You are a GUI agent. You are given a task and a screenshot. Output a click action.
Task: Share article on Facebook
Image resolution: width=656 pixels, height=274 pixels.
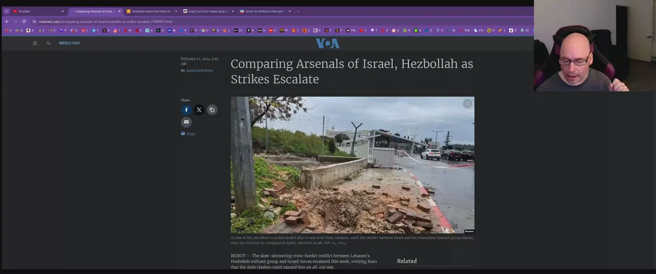pyautogui.click(x=186, y=110)
